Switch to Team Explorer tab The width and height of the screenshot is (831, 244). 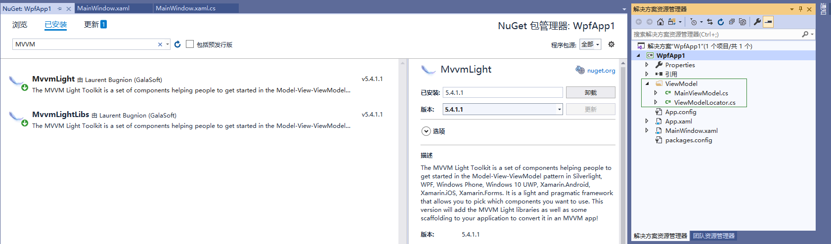(x=714, y=236)
